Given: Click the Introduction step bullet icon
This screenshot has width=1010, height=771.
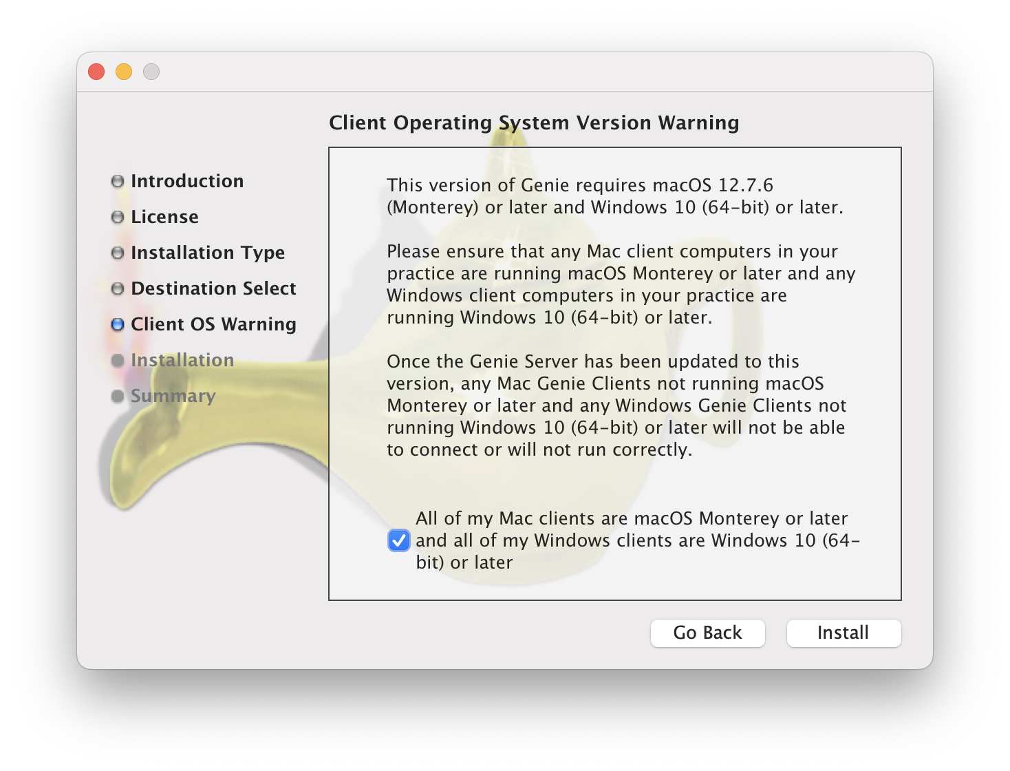Looking at the screenshot, I should (x=117, y=180).
